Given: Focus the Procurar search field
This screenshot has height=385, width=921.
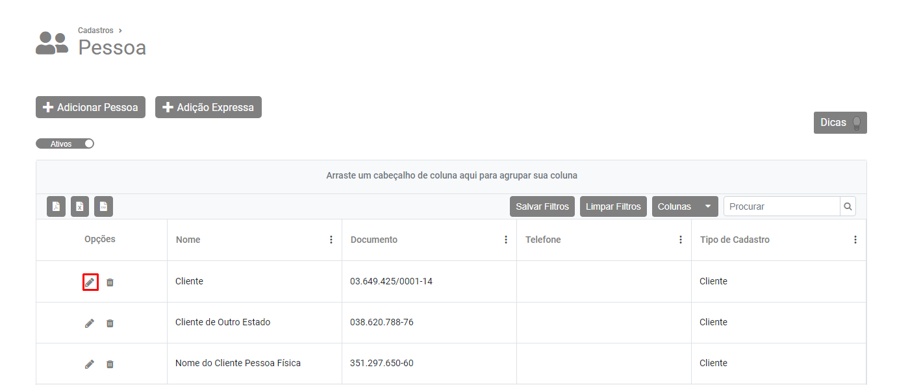Looking at the screenshot, I should pos(781,206).
